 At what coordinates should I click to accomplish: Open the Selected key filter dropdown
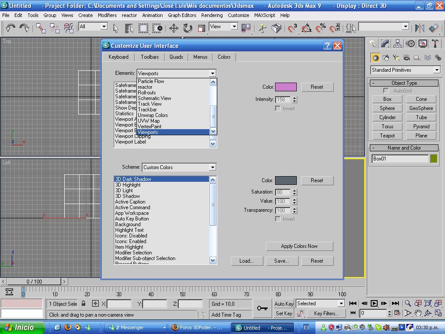320,304
